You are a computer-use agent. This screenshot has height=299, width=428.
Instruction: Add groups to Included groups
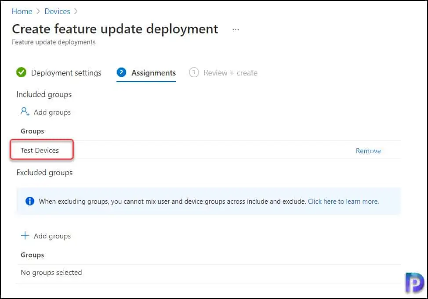[52, 112]
